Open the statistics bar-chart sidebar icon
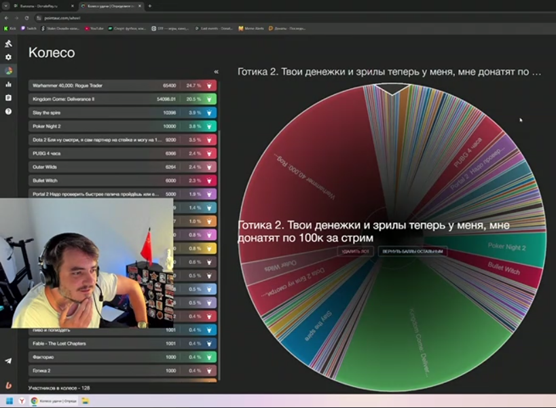 coord(9,84)
